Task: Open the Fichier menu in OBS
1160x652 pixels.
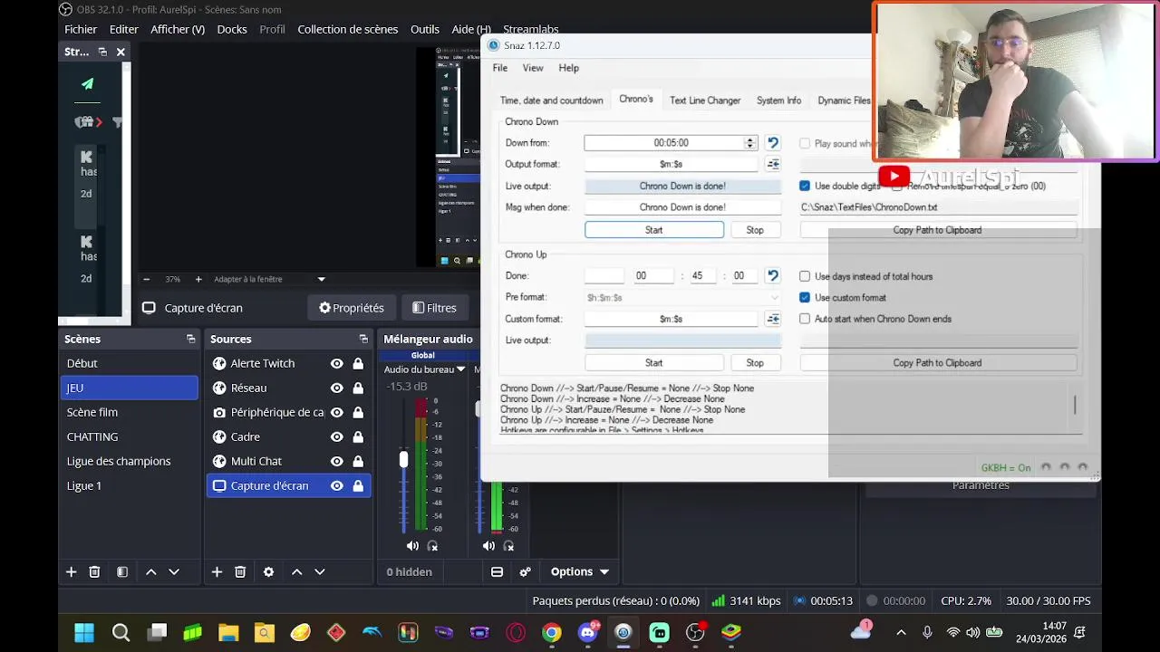Action: 81,29
